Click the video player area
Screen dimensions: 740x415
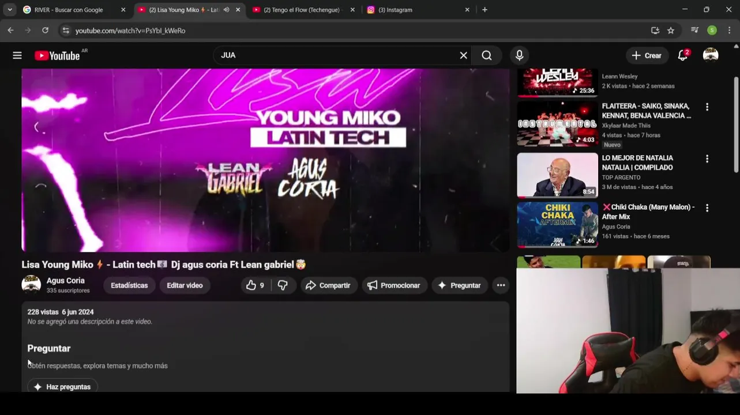(x=265, y=160)
